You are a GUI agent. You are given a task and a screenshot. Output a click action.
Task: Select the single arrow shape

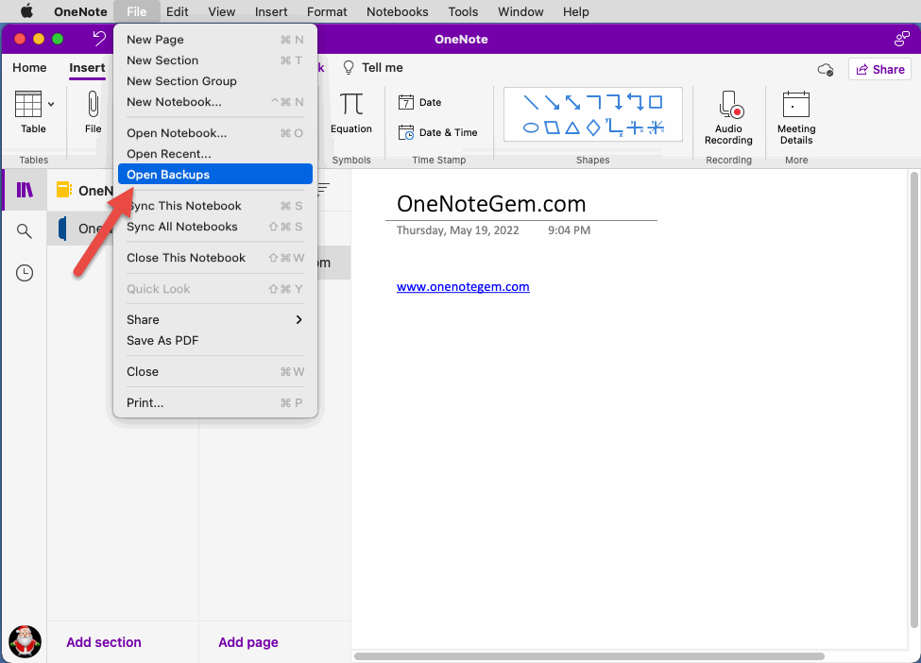[553, 102]
